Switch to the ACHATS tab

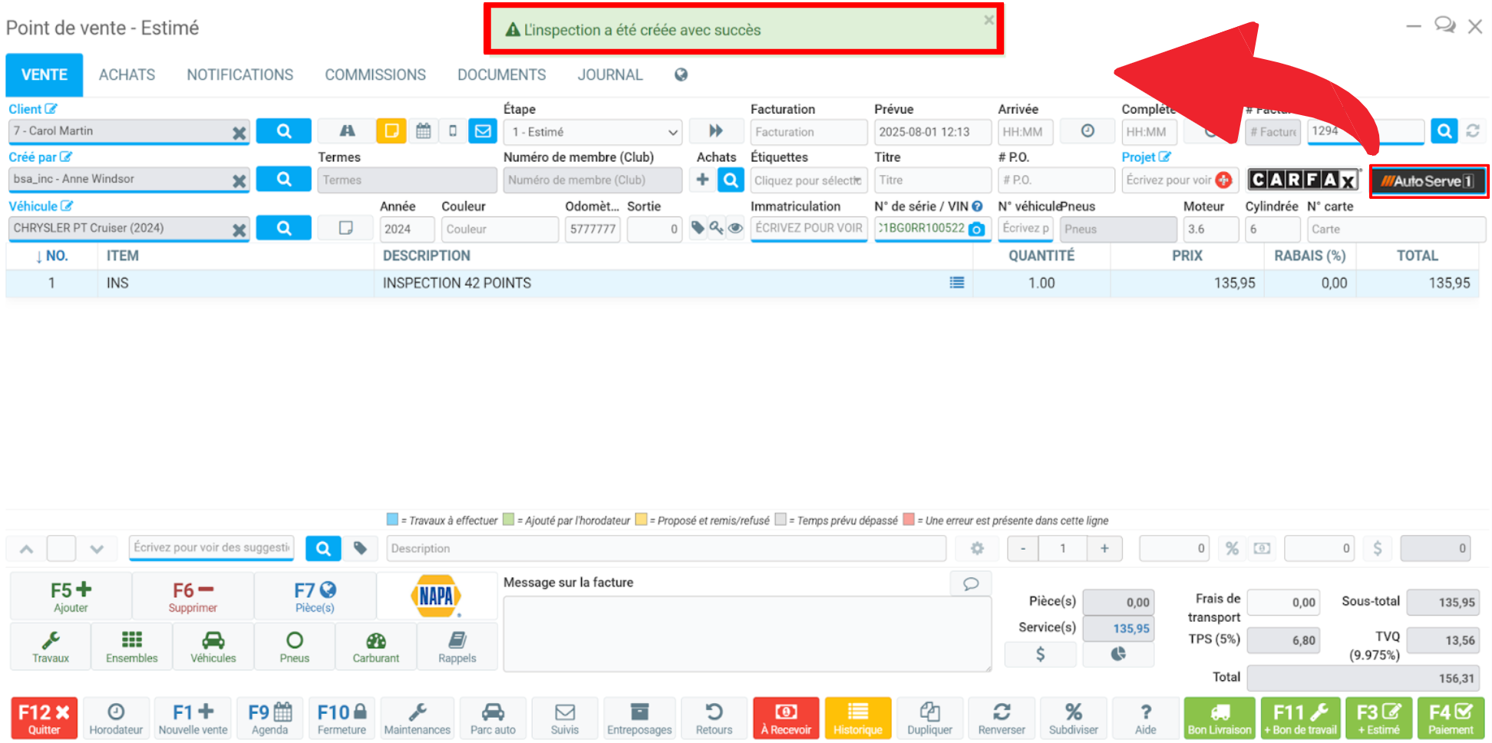coord(127,74)
